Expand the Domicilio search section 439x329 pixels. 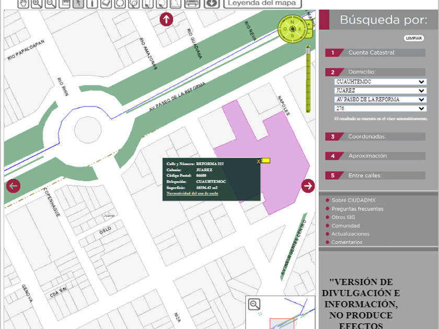(x=375, y=72)
